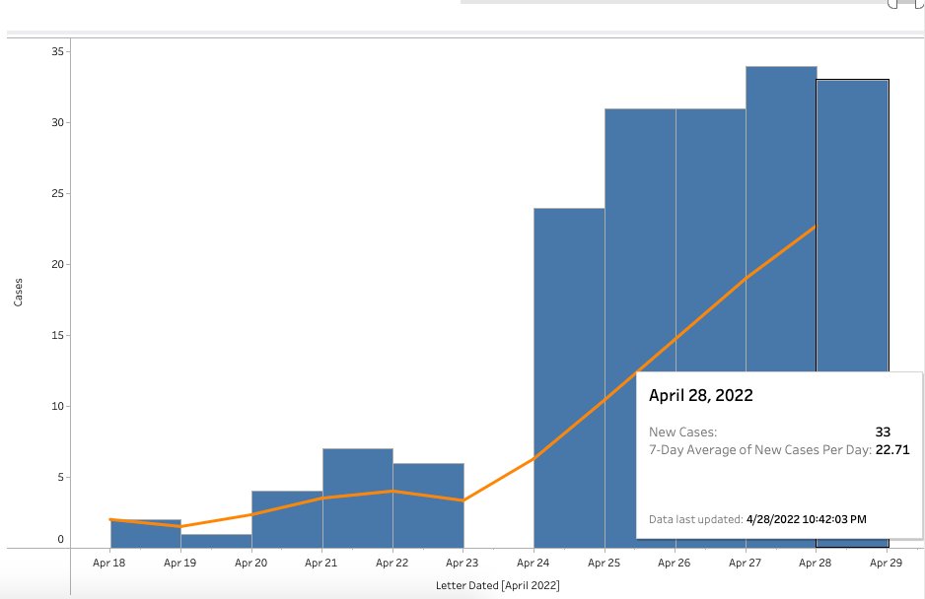This screenshot has width=925, height=599.
Task: Click the y-axis value 15
Action: click(x=57, y=335)
